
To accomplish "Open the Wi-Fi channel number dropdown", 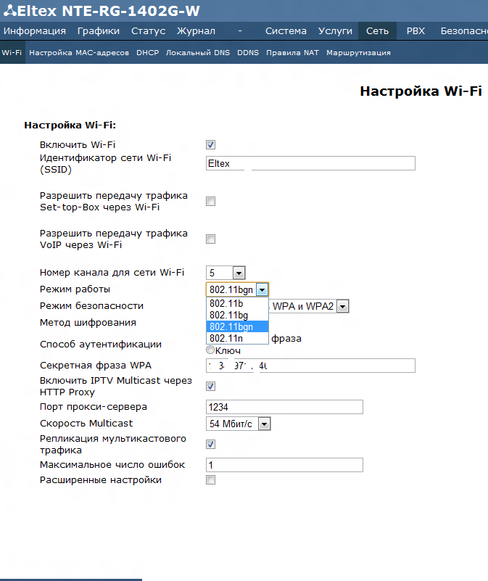I will point(226,273).
